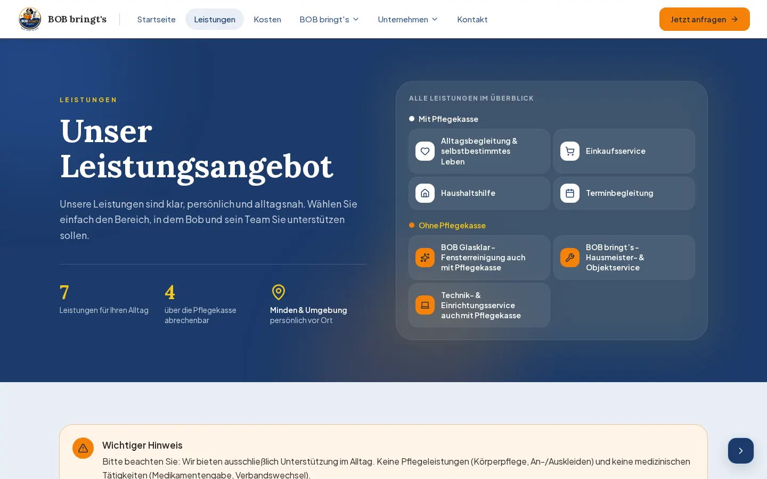767x479 pixels.
Task: Open the Terminbegleitung card
Action: [x=624, y=193]
